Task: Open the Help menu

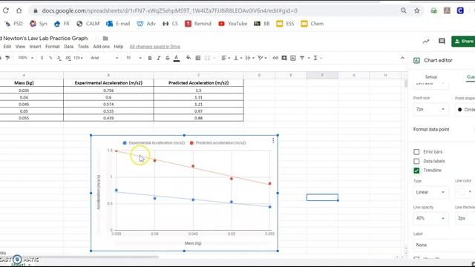Action: [x=119, y=47]
